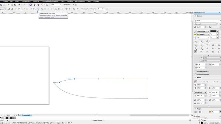
Task: Collapse the Абзац section
Action: [195, 77]
